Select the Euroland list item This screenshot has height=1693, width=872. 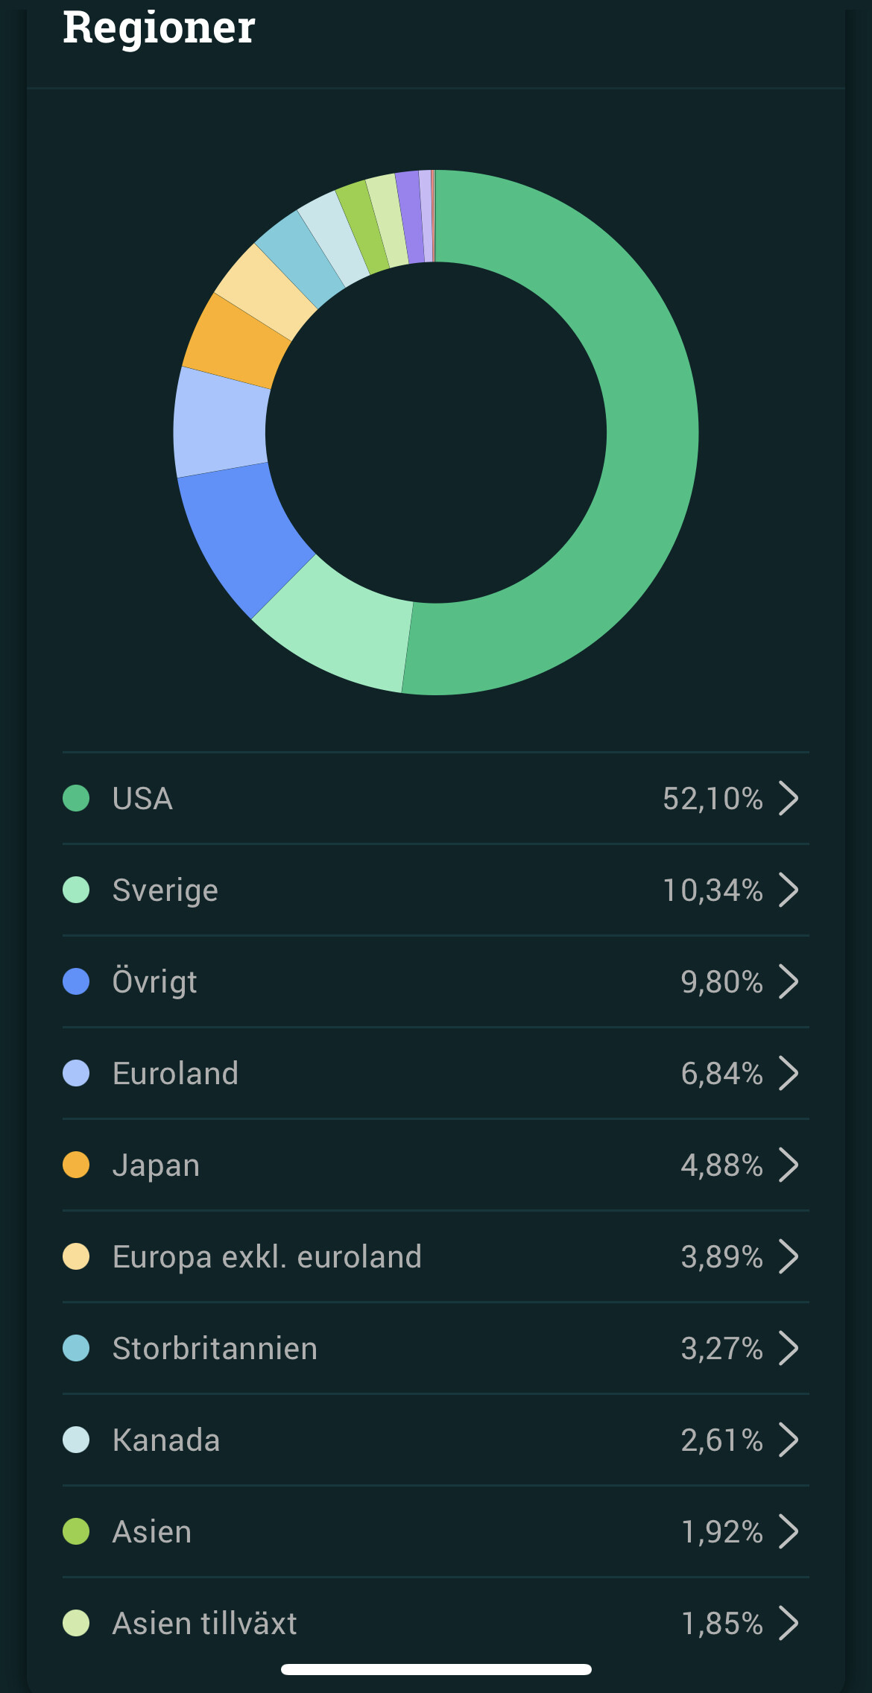click(x=175, y=1074)
